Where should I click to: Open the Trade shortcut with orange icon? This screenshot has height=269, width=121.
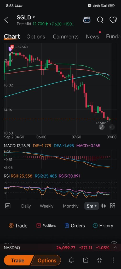coord(18,226)
